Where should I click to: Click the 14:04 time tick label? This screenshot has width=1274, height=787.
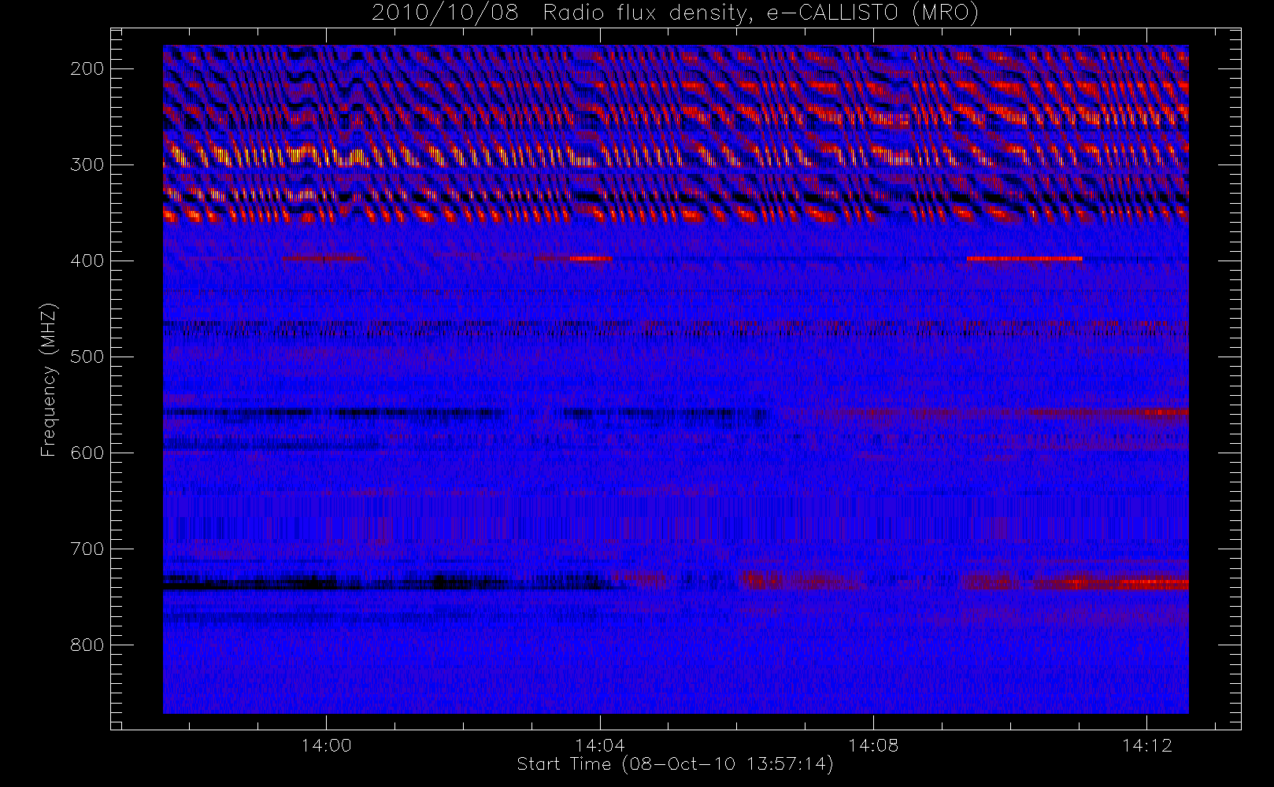tap(600, 745)
